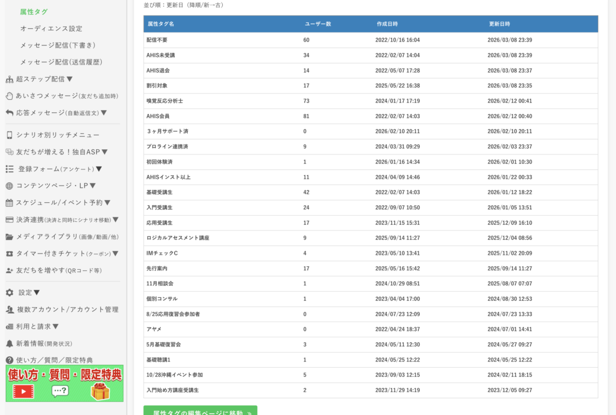
Task: Click the bell icon for 新着情報
Action: [x=9, y=344]
